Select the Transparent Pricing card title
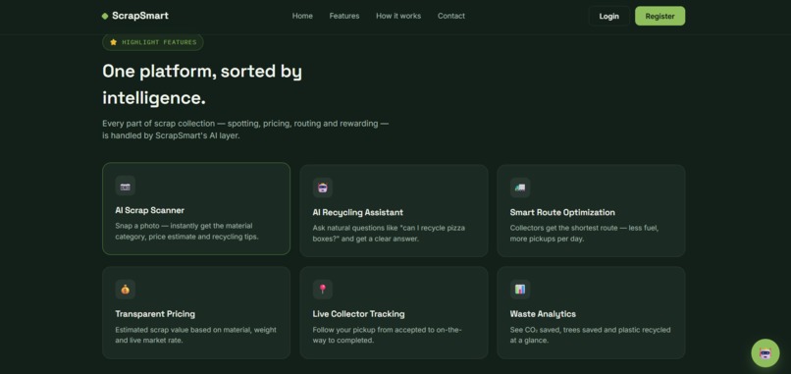This screenshot has height=374, width=791. [x=155, y=314]
